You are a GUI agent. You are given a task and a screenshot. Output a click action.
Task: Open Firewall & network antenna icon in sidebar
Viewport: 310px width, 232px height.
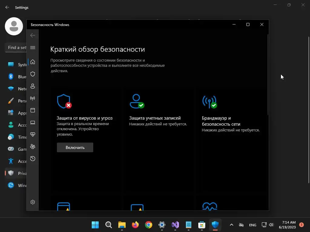tap(33, 98)
